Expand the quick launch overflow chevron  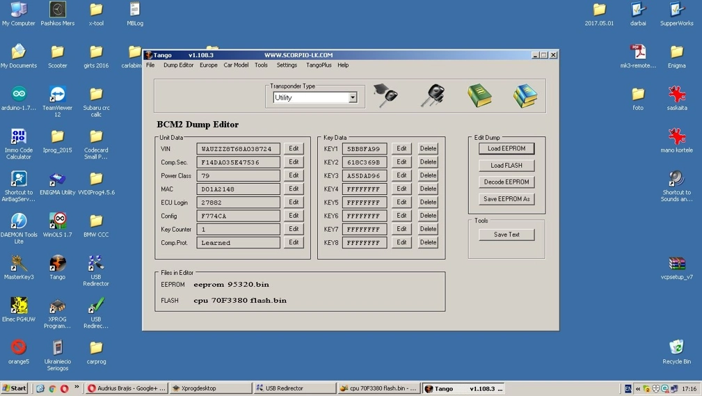(x=77, y=388)
